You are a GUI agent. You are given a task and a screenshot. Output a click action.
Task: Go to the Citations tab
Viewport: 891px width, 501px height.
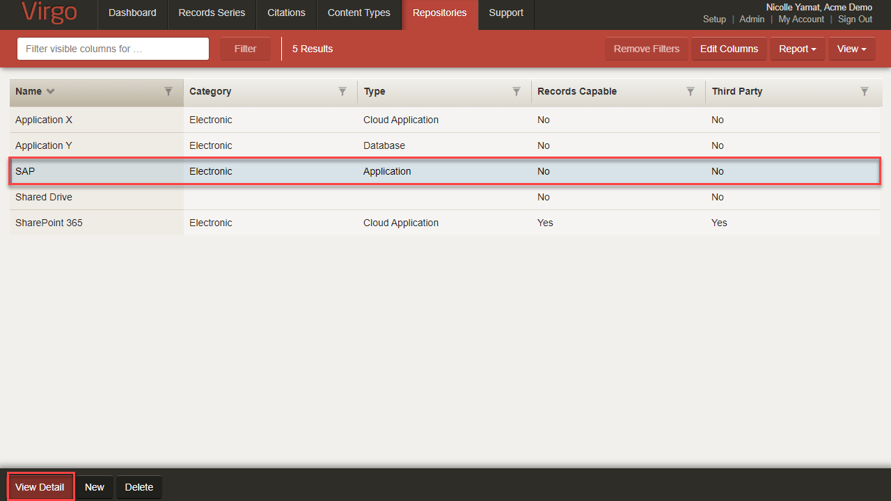286,13
